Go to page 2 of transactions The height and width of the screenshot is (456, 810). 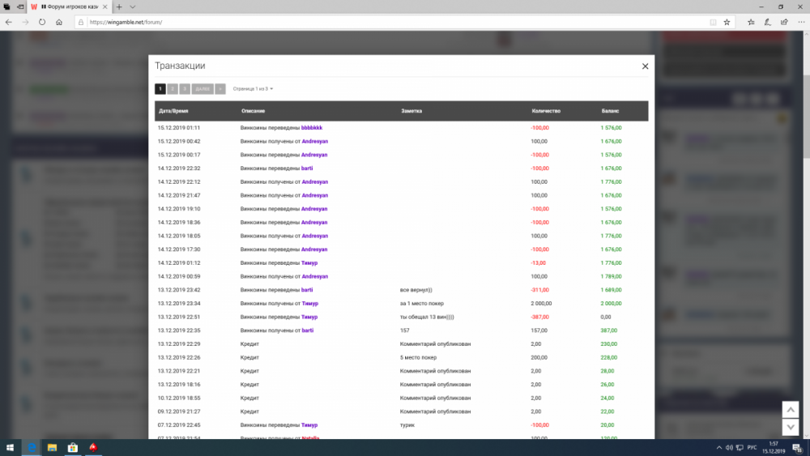[173, 89]
